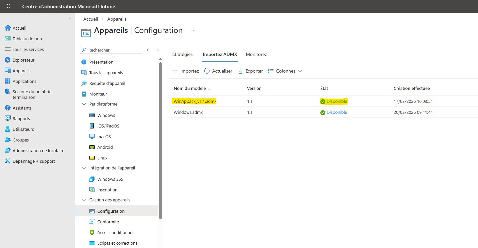
Task: Open the Groupes section icon
Action: [x=7, y=139]
